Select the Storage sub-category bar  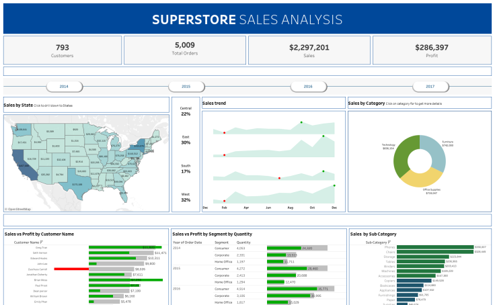(423, 257)
